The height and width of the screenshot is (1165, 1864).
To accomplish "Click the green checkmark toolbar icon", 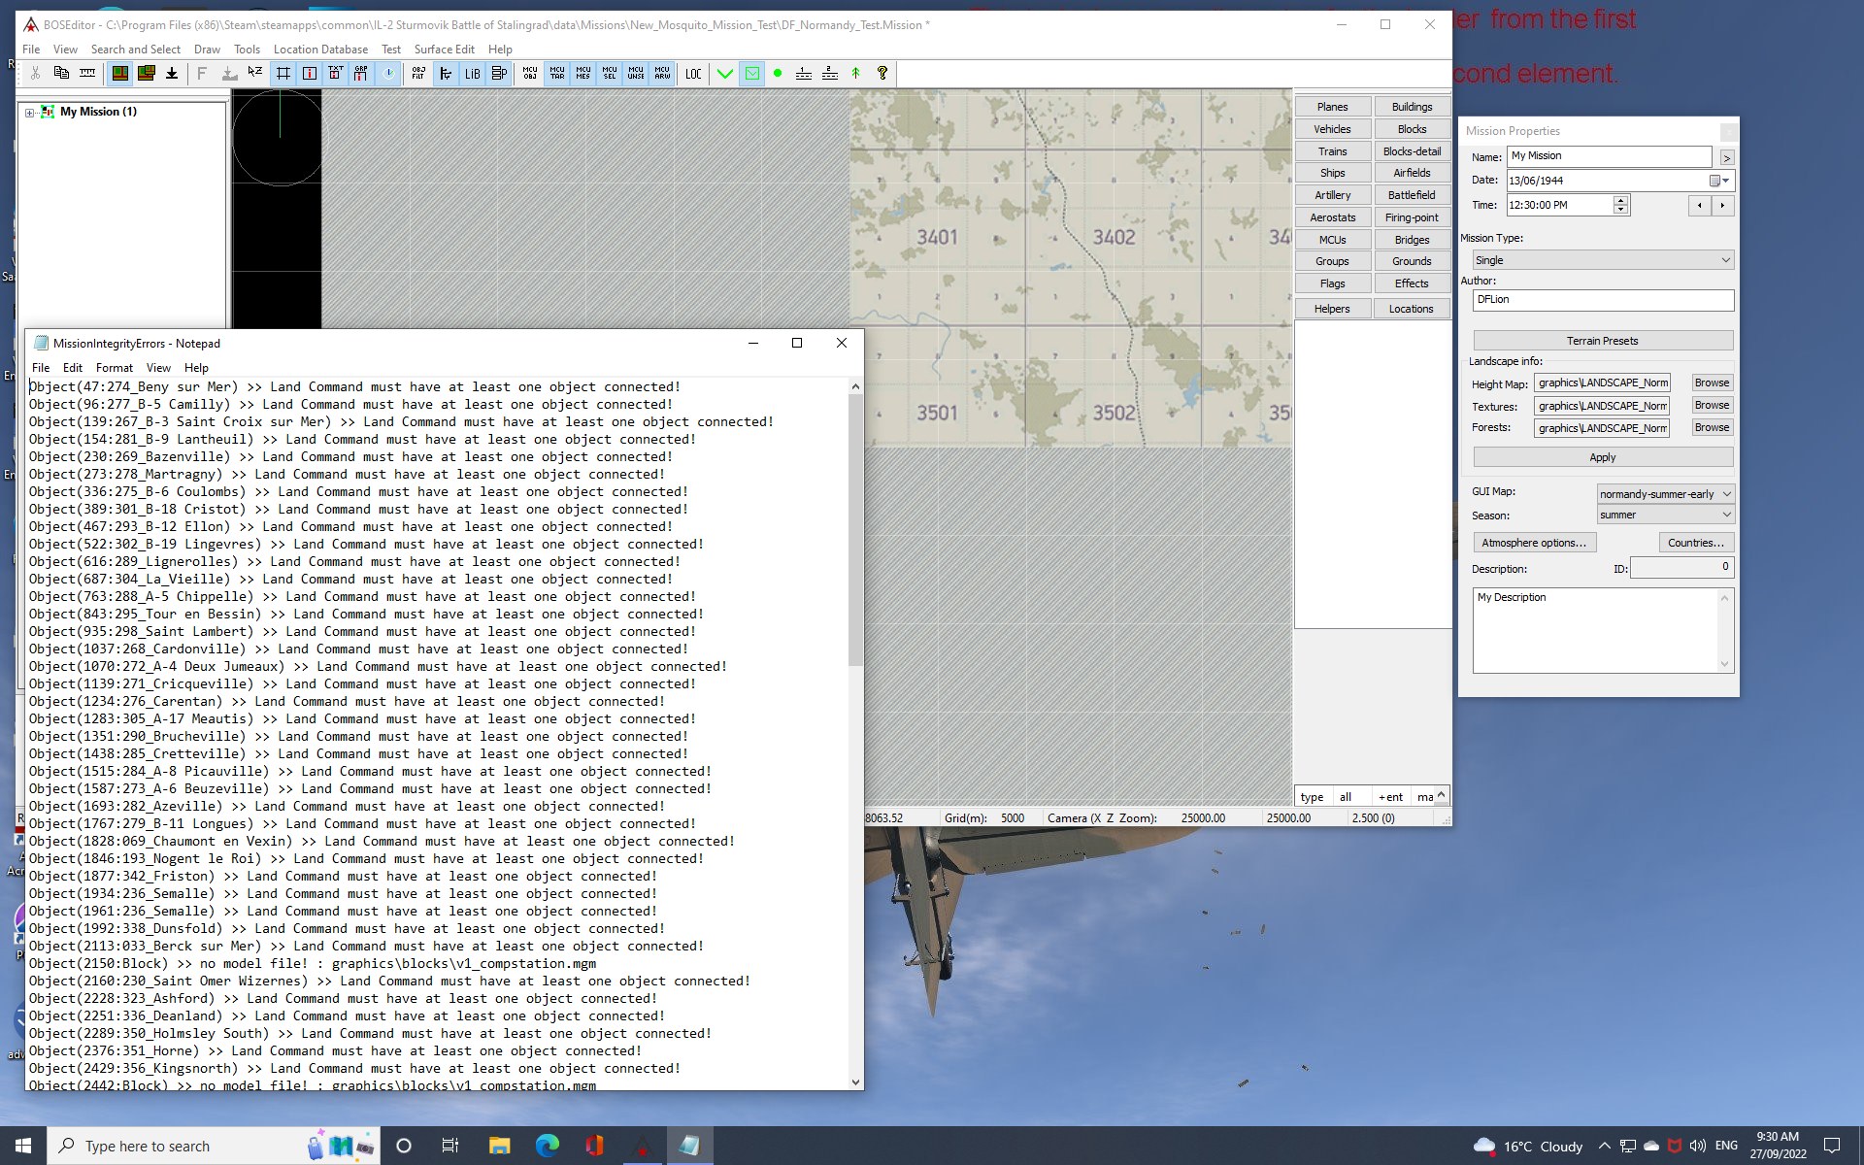I will [724, 74].
